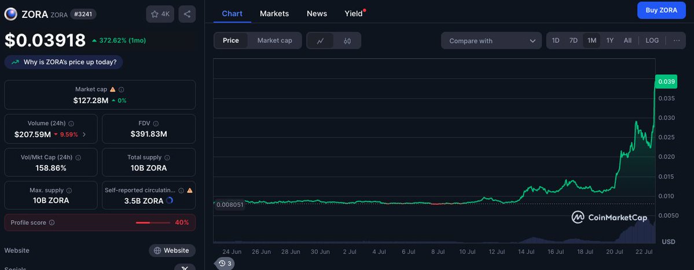
Task: Open the chart more-options ellipsis
Action: coord(677,41)
